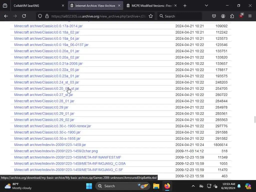The width and height of the screenshot is (256, 192).
Task: Close the CollabVM SearXNG tab
Action: [63, 6]
